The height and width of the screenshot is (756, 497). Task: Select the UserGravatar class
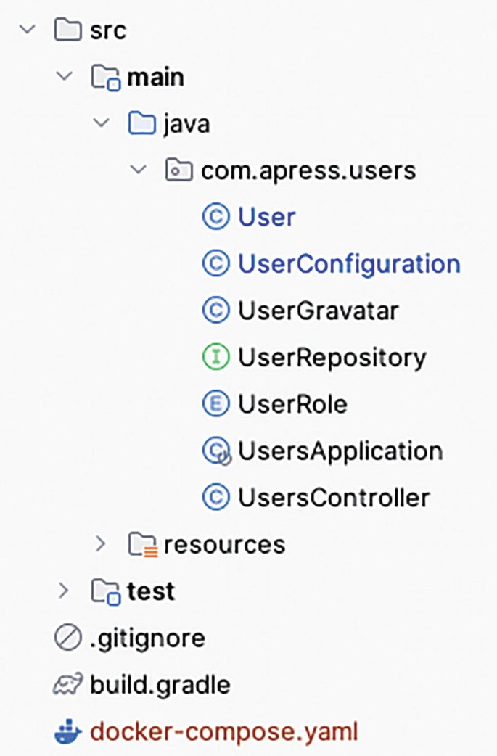tap(319, 311)
